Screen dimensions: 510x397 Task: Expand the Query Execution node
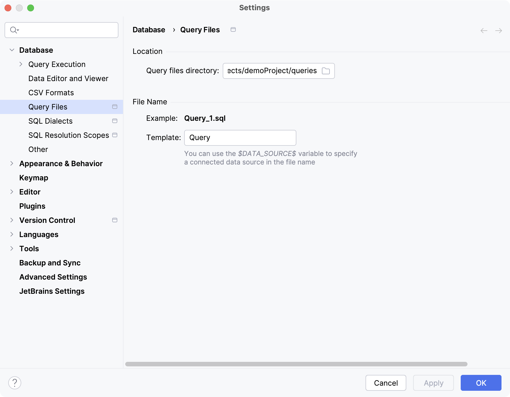click(x=21, y=64)
